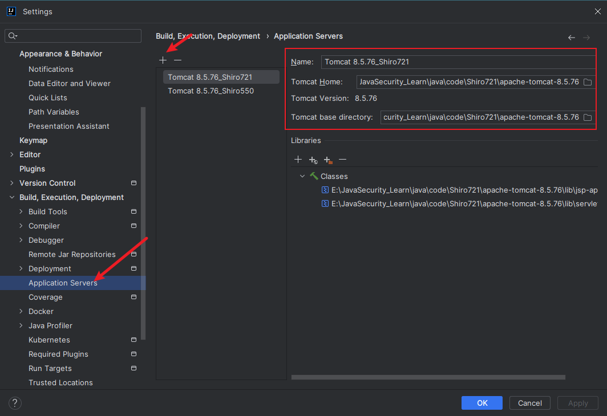
Task: Click the second plus icon in Libraries toolbar
Action: (x=313, y=160)
